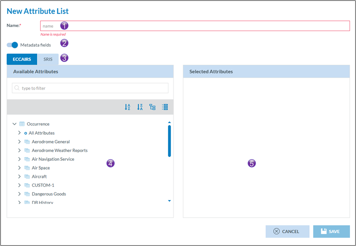
Task: Click the type to filter search box
Action: [90, 88]
